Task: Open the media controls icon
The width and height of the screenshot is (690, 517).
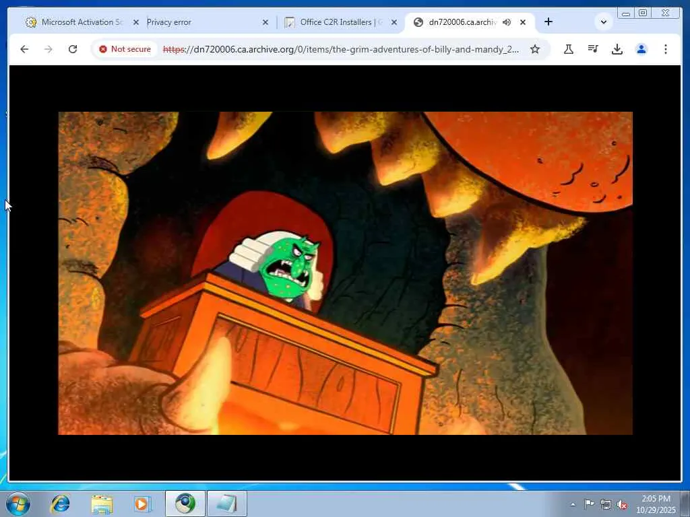Action: click(x=593, y=49)
